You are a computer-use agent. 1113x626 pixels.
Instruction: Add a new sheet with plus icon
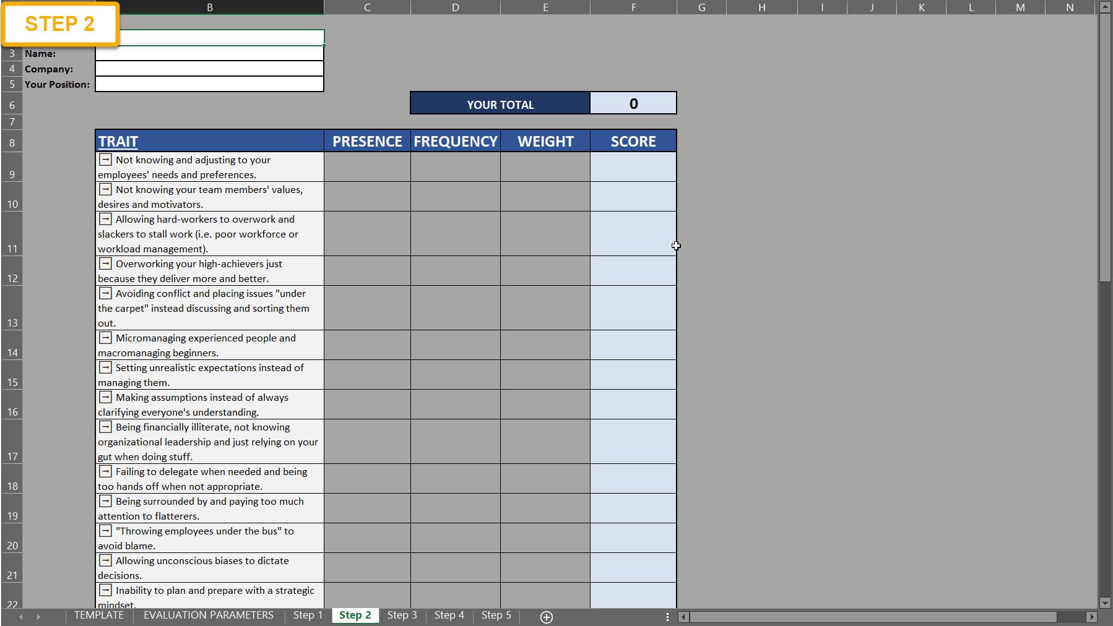click(x=546, y=617)
